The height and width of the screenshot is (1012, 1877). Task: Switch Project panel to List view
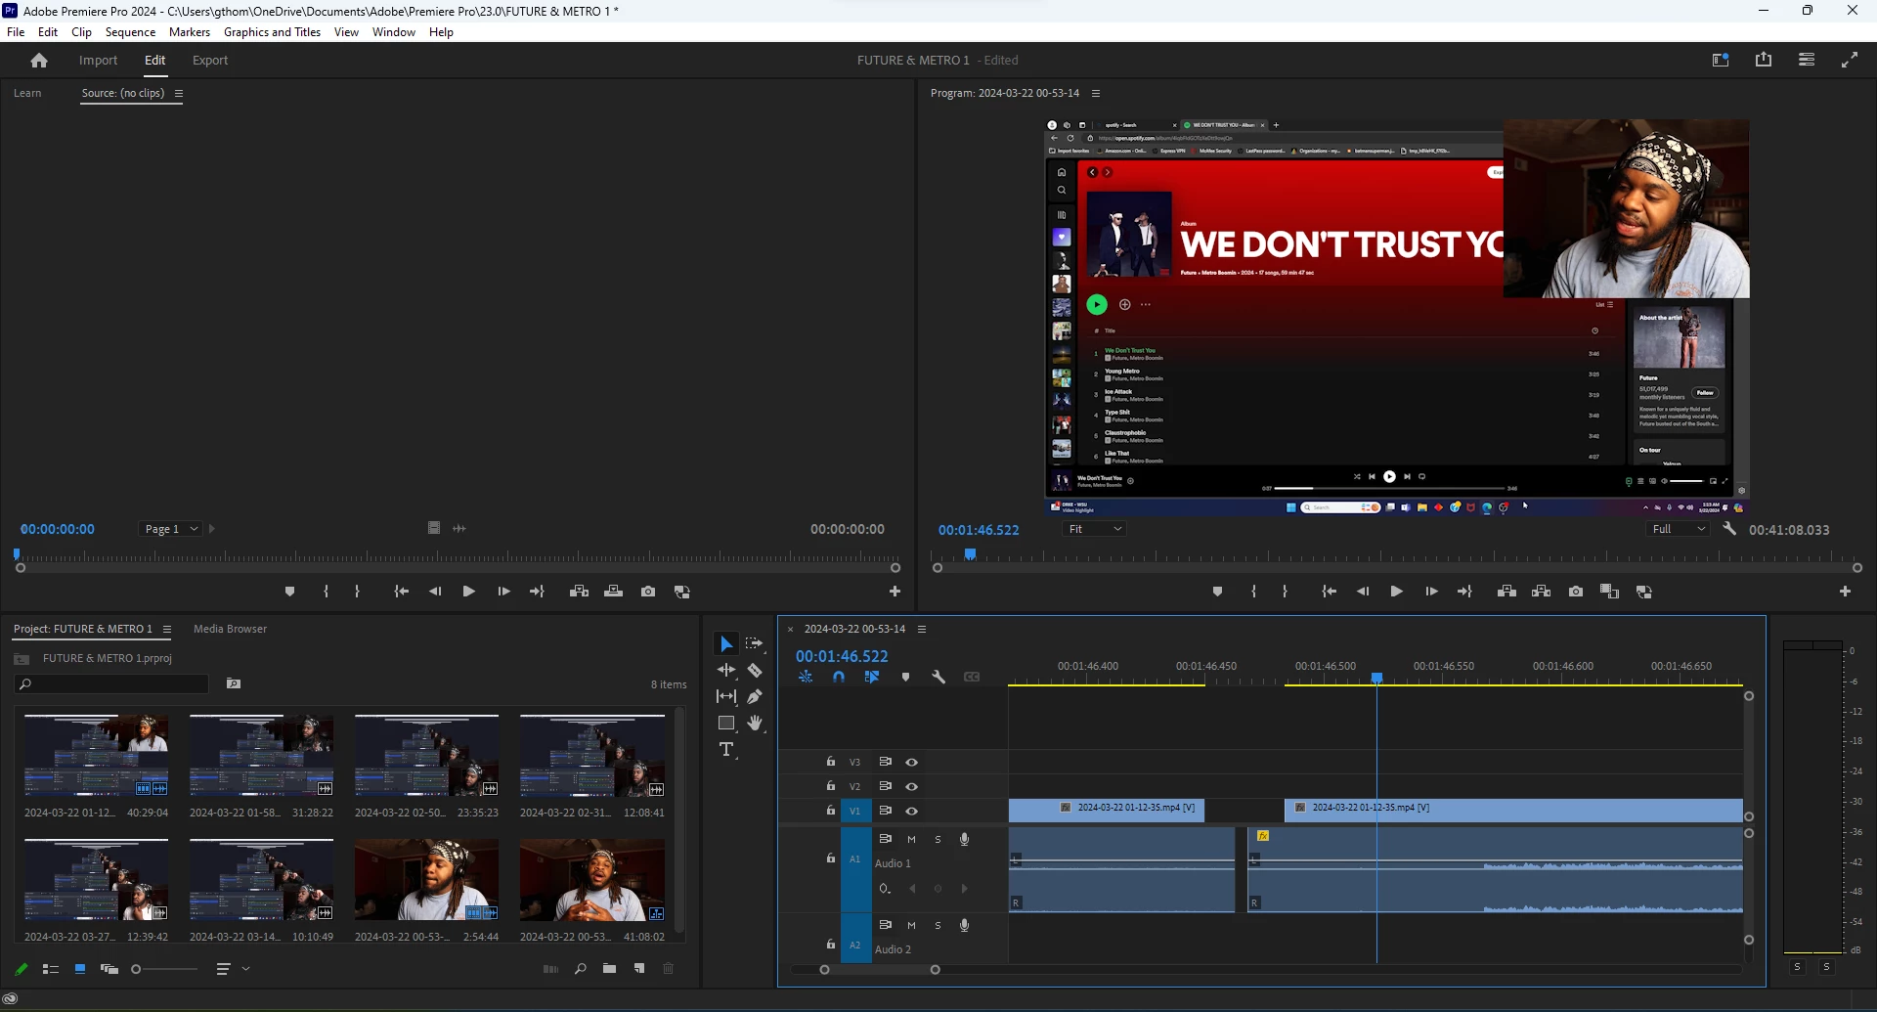(x=51, y=969)
